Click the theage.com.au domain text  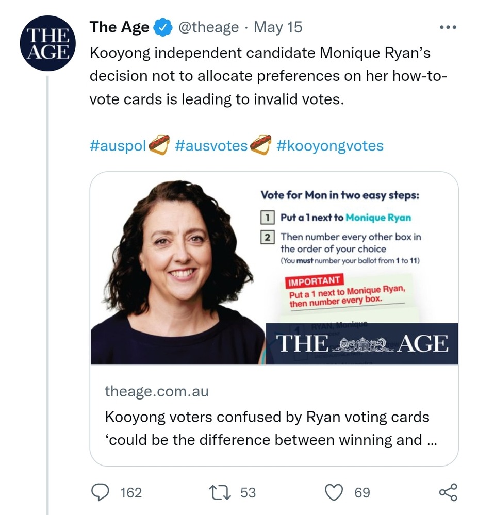click(157, 391)
